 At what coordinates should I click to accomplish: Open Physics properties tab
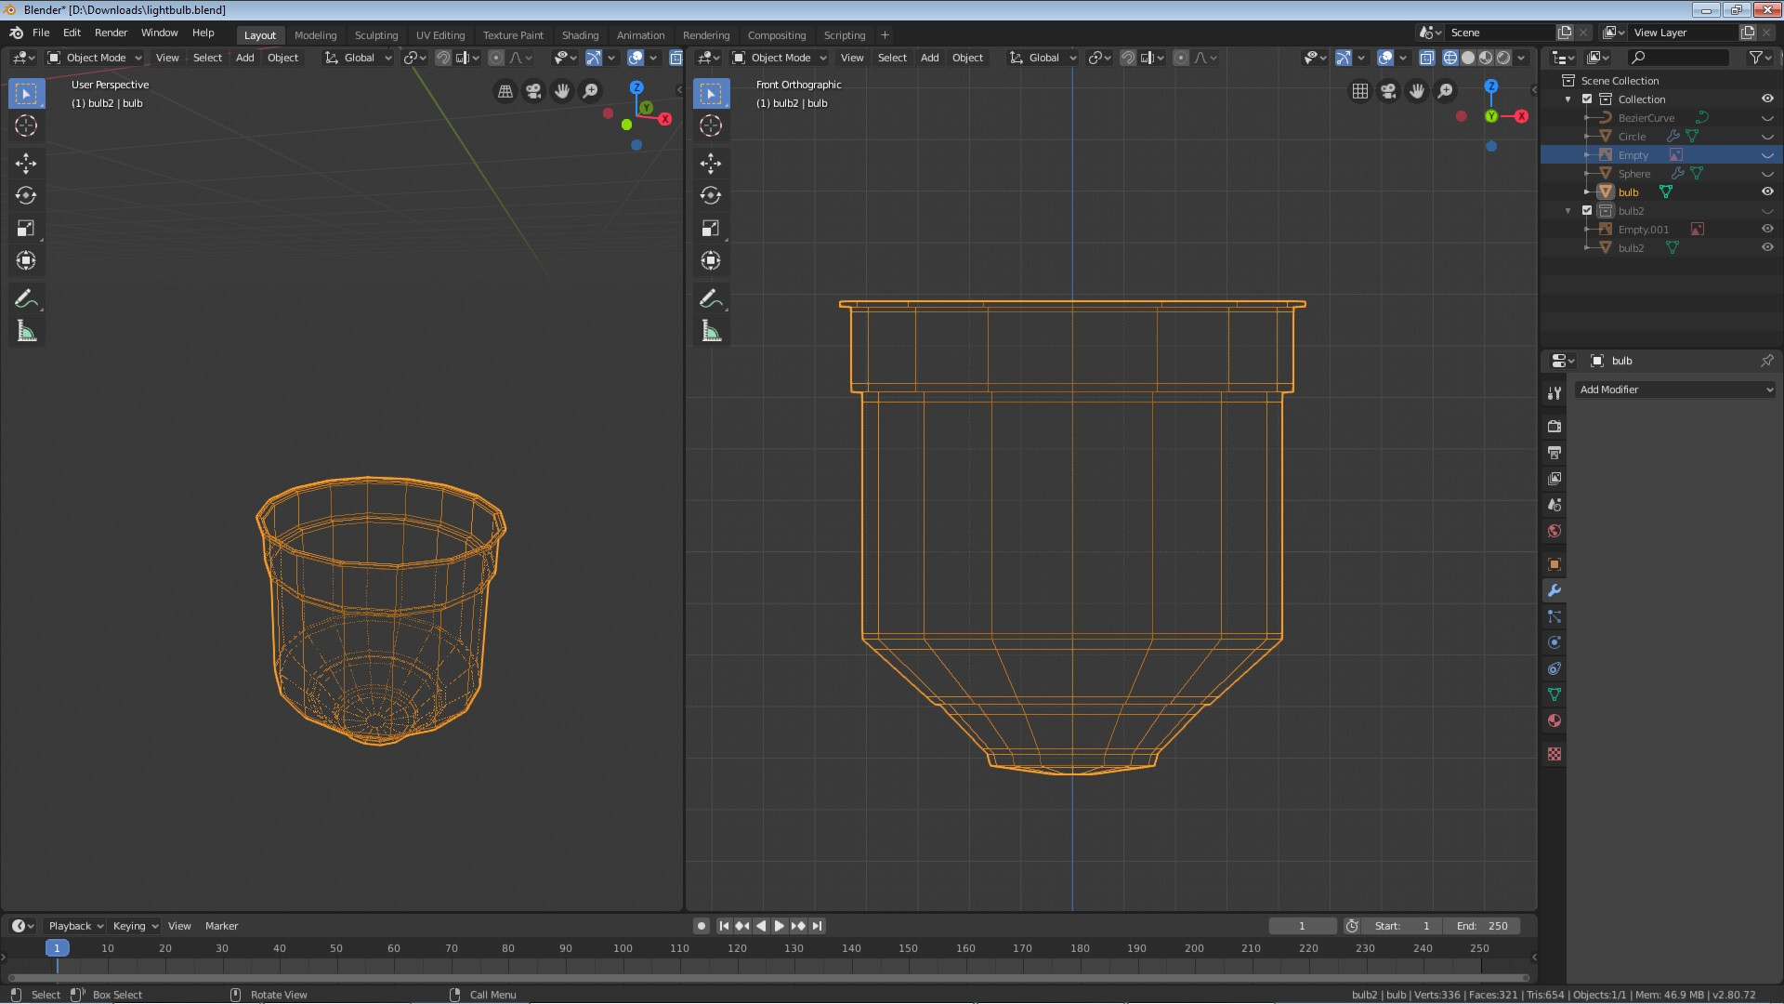click(1554, 642)
